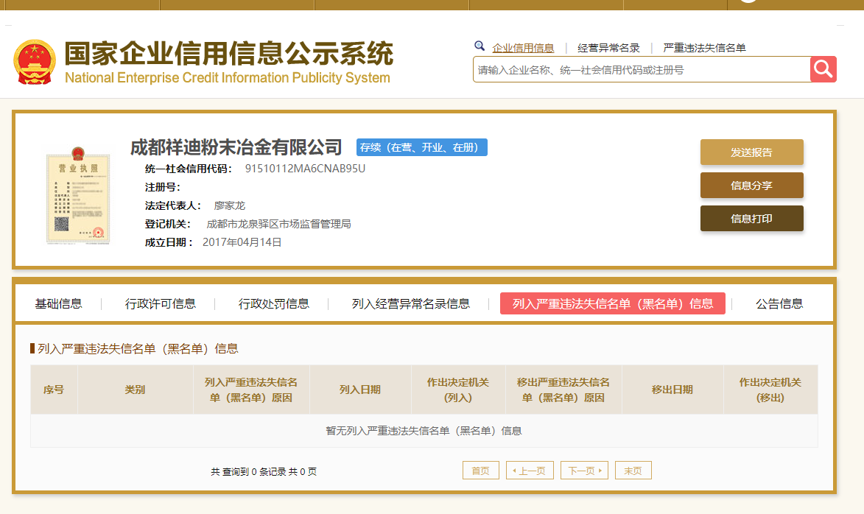Viewport: 864px width, 514px height.
Task: Open the business license thumbnail image
Action: pos(77,196)
